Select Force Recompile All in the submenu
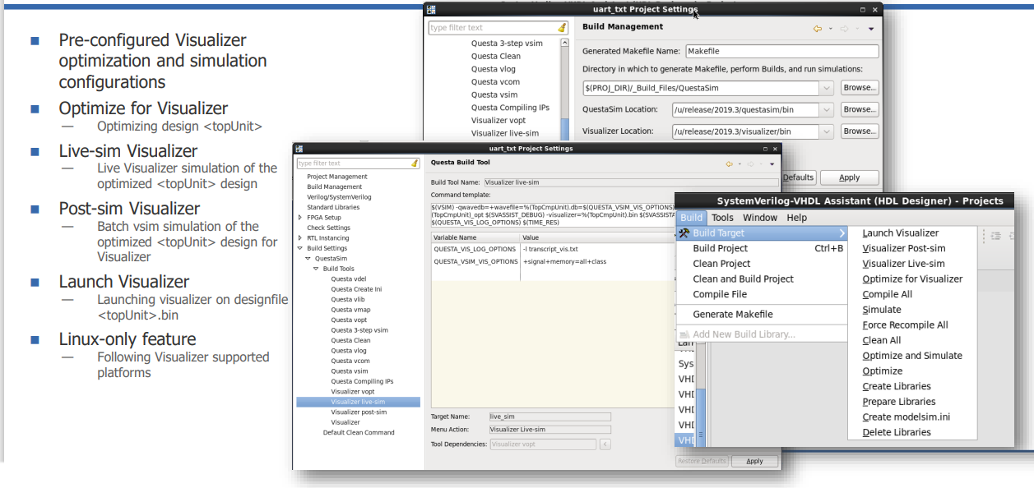The width and height of the screenshot is (1034, 488). (912, 325)
